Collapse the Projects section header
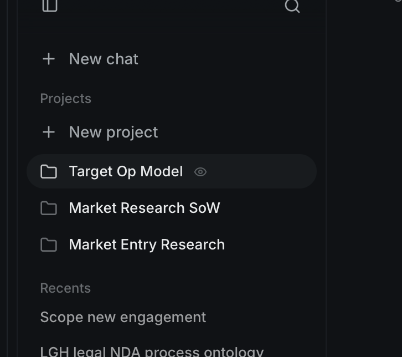The image size is (402, 357). 66,99
